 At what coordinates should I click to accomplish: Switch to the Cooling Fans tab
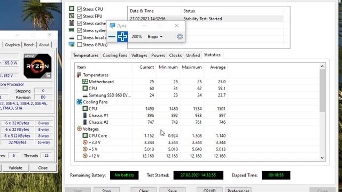coord(115,55)
